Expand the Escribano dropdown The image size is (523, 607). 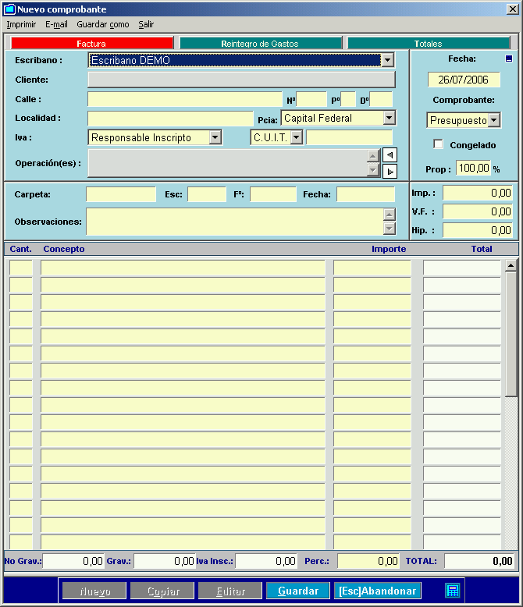point(387,60)
